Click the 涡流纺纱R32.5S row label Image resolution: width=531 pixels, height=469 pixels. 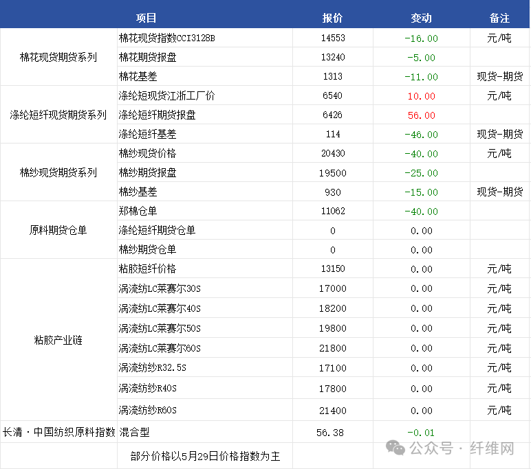click(153, 367)
